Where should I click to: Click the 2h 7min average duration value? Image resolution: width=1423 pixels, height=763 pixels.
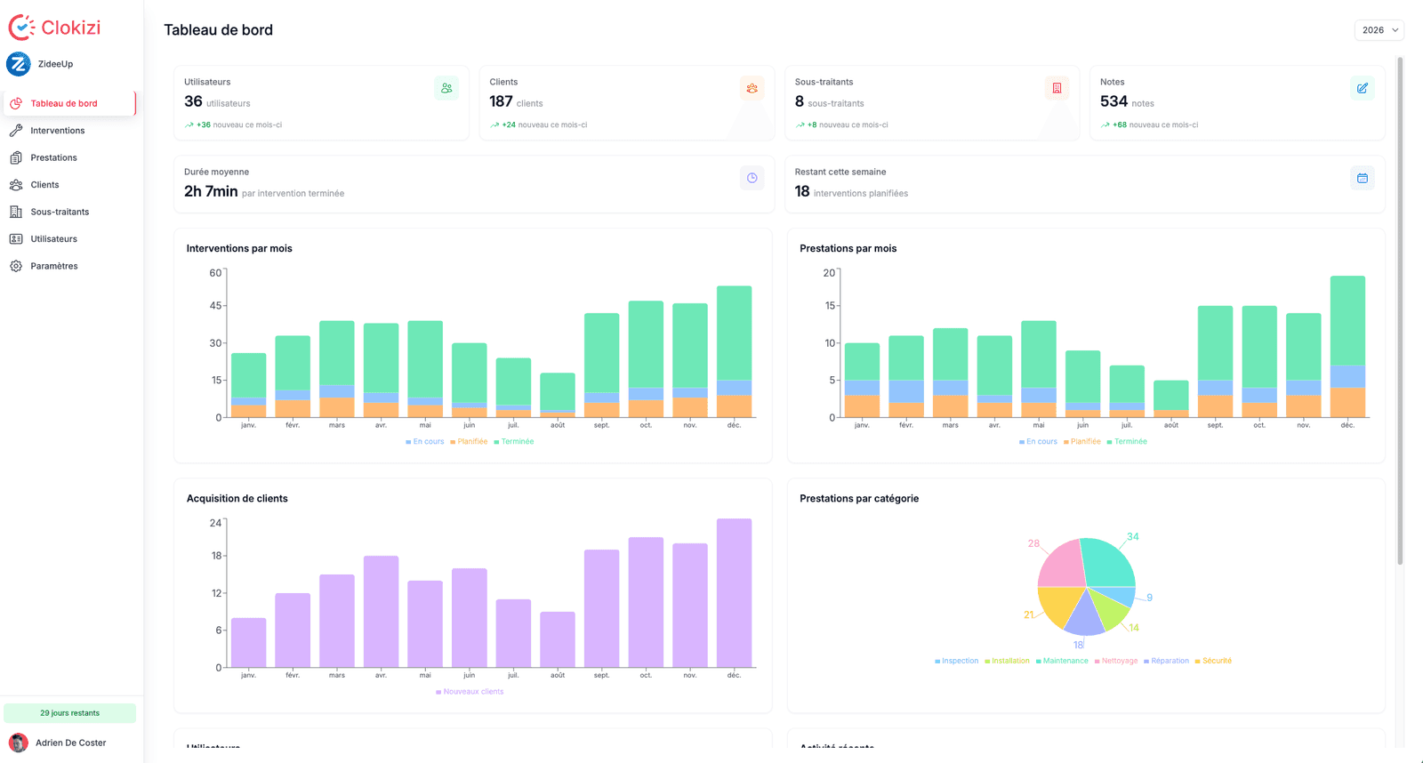(x=211, y=191)
